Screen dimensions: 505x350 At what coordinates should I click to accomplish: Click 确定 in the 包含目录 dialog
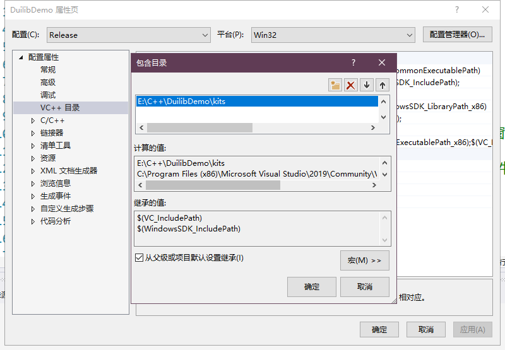312,287
